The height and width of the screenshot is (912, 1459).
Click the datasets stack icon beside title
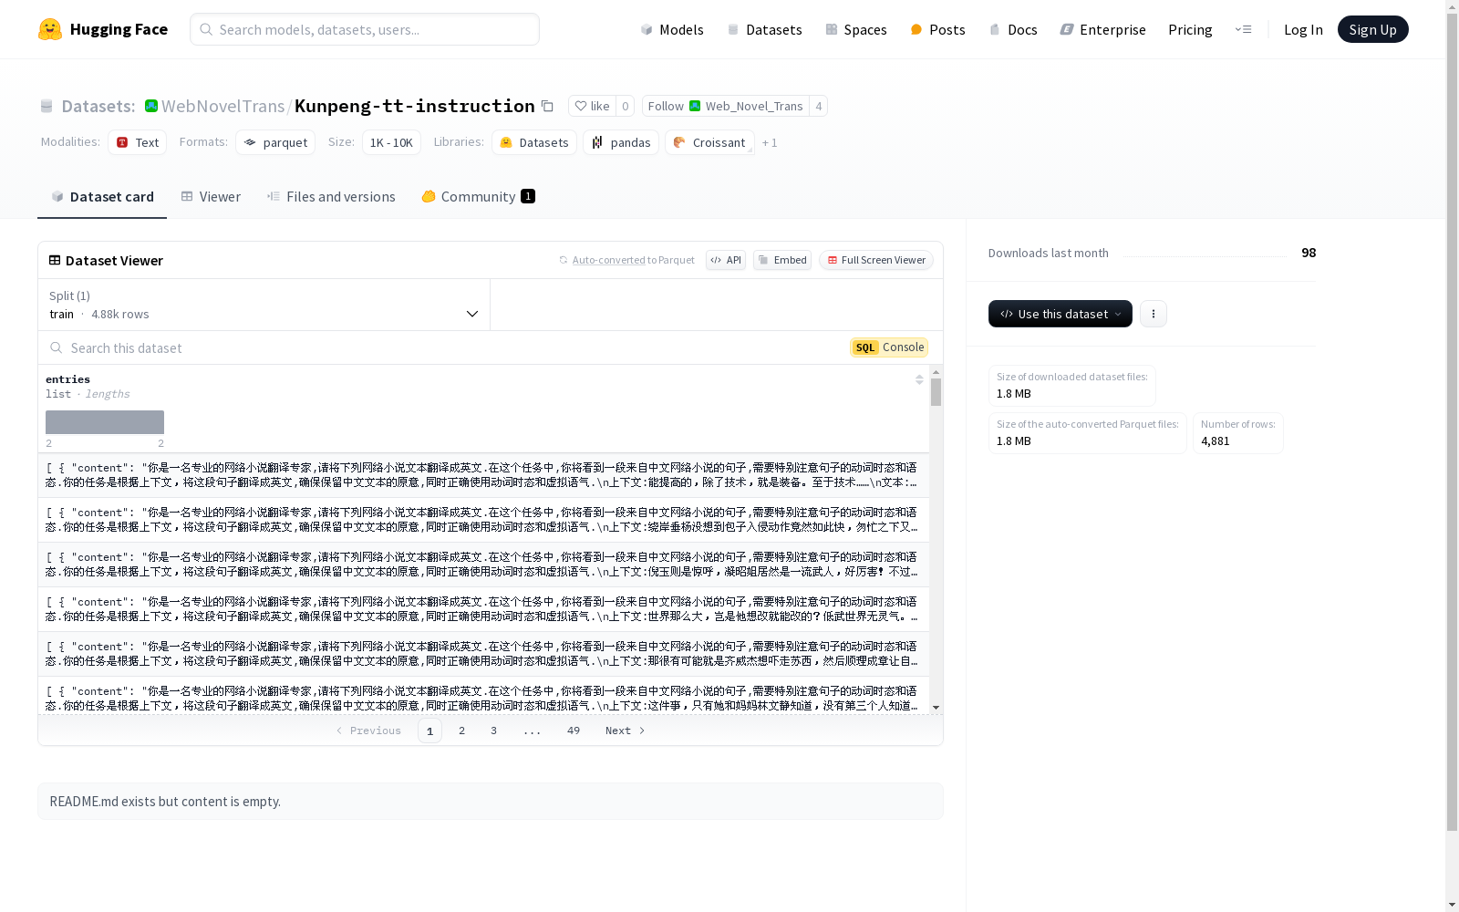click(x=47, y=107)
